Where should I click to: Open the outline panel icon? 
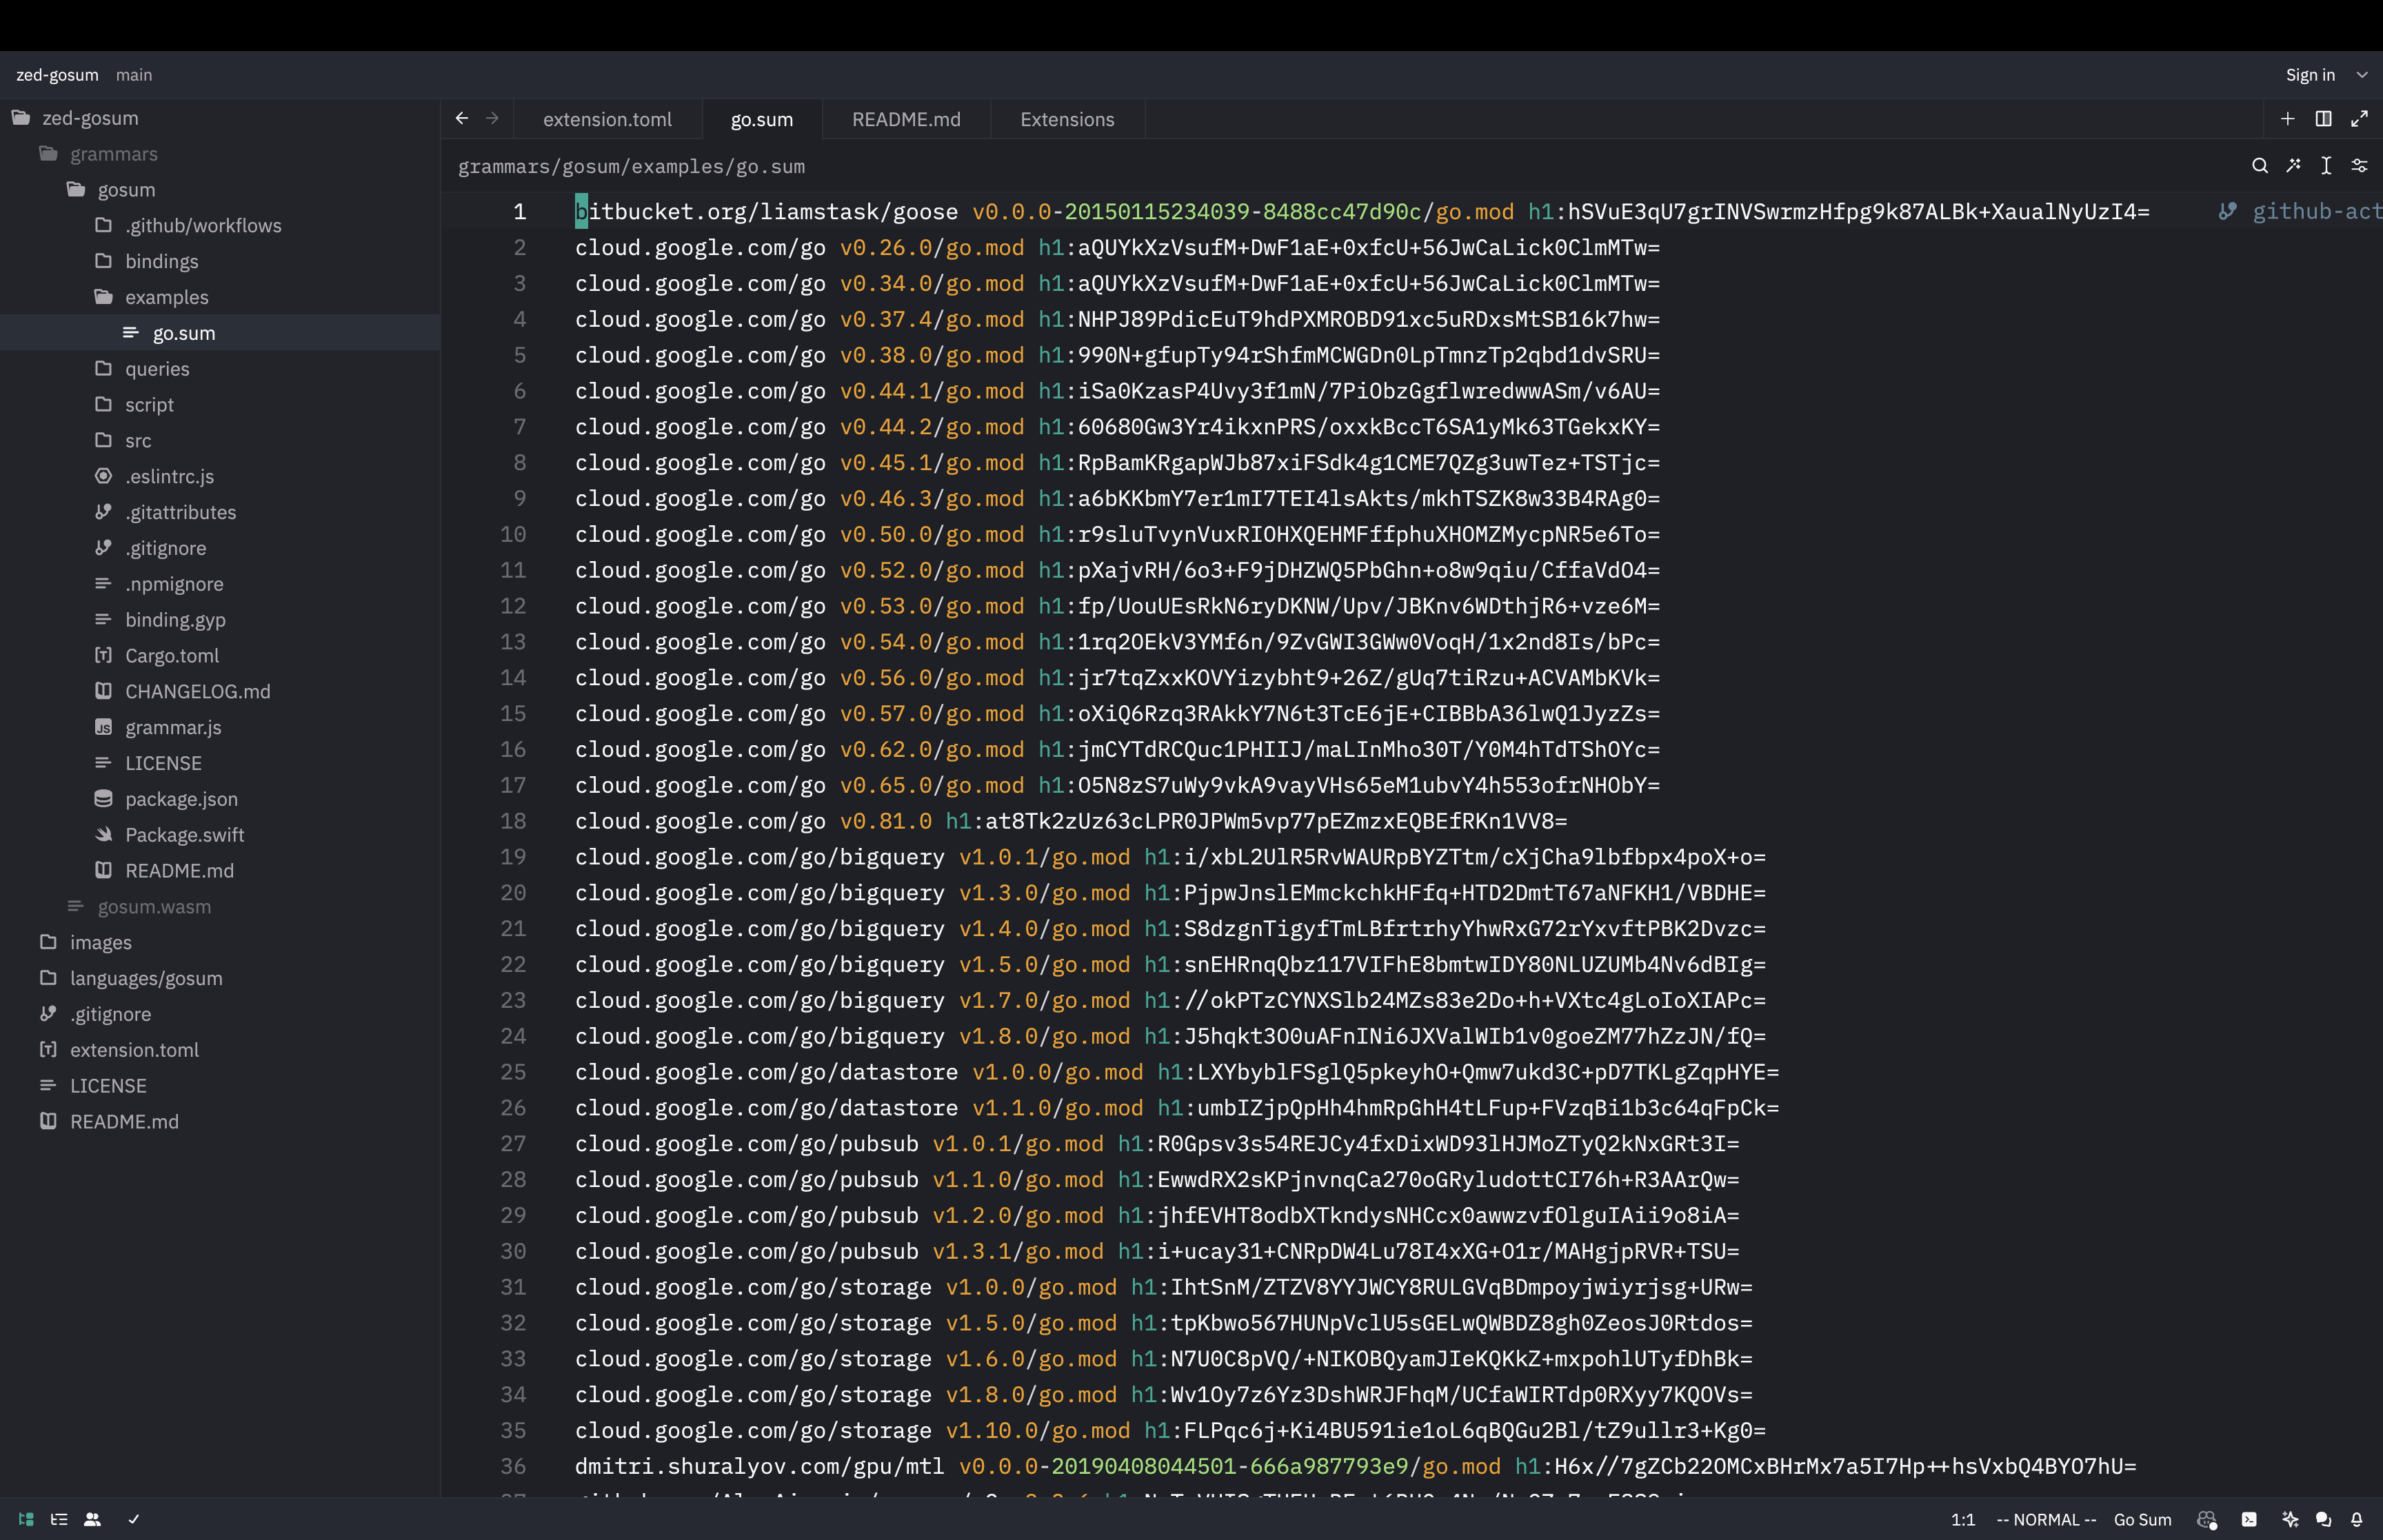click(59, 1519)
